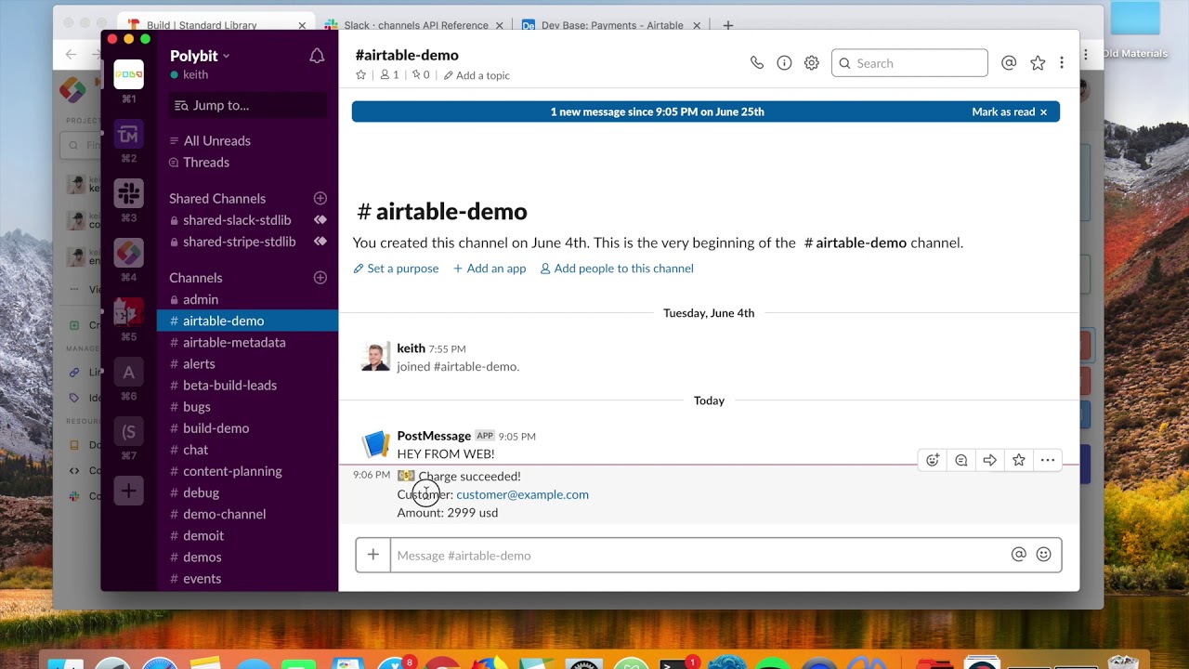Open channel settings gear icon

pyautogui.click(x=812, y=63)
